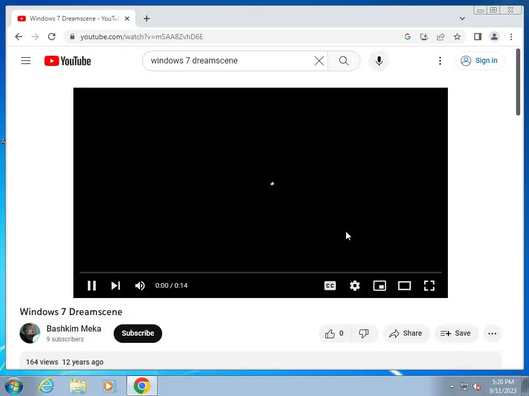
Task: Go back in Chrome
Action: [x=19, y=37]
